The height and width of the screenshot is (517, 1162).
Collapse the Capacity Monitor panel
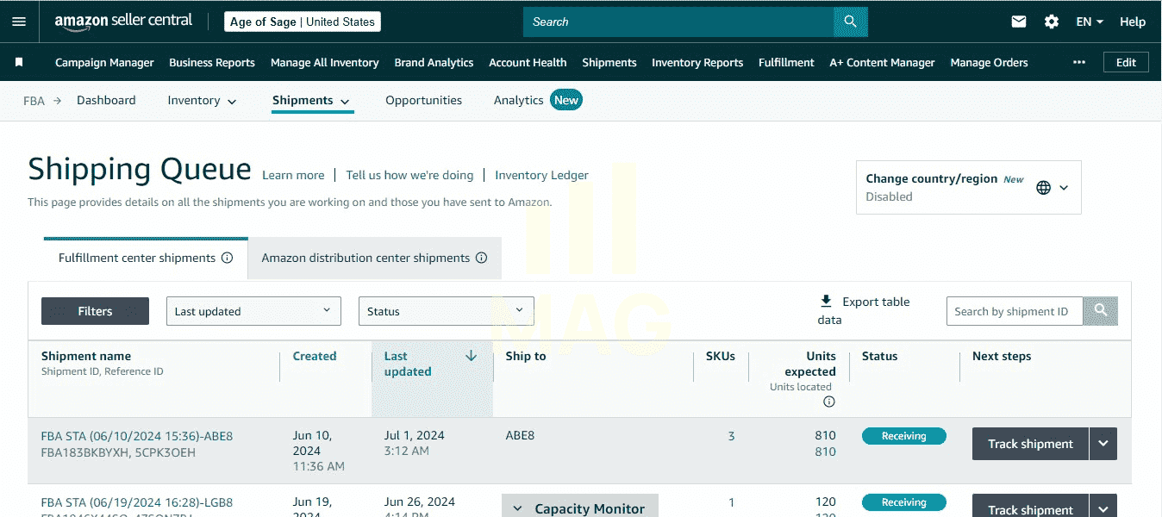point(518,508)
